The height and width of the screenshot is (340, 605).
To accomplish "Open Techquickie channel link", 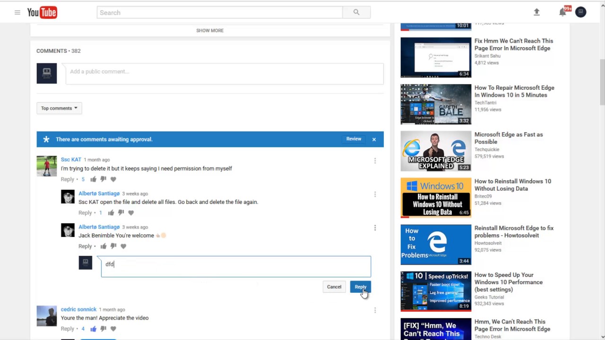I will pos(487,149).
